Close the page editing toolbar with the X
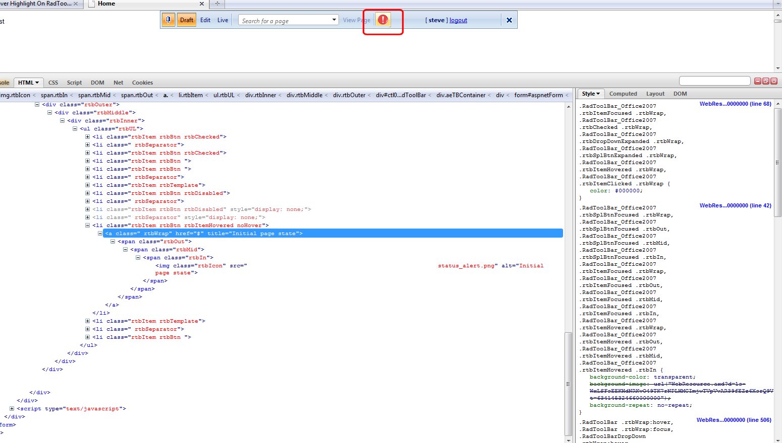Screen dimensions: 782x443 [509, 20]
